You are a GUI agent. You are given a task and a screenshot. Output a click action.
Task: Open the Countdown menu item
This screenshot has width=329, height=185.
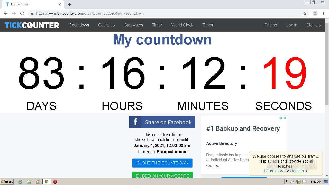(x=79, y=25)
